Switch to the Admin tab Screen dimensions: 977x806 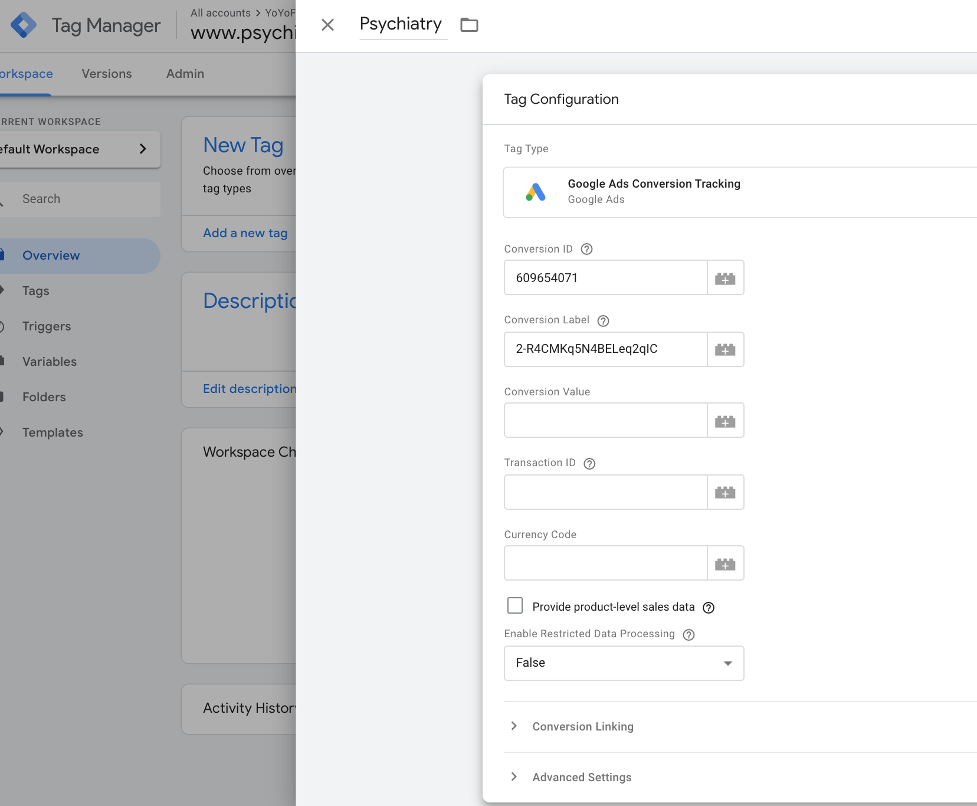[x=185, y=74]
